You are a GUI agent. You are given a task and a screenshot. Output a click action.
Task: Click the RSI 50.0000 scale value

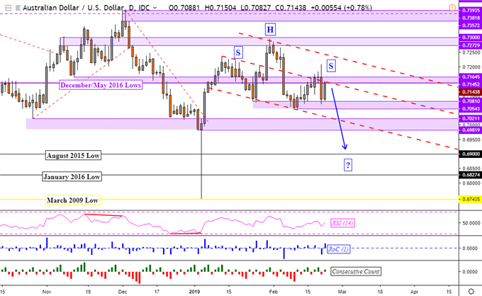pos(471,223)
